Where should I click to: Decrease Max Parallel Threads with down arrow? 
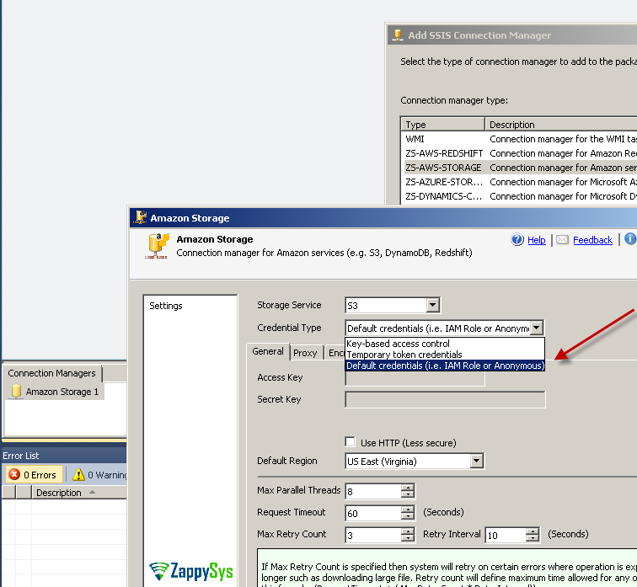click(x=408, y=494)
